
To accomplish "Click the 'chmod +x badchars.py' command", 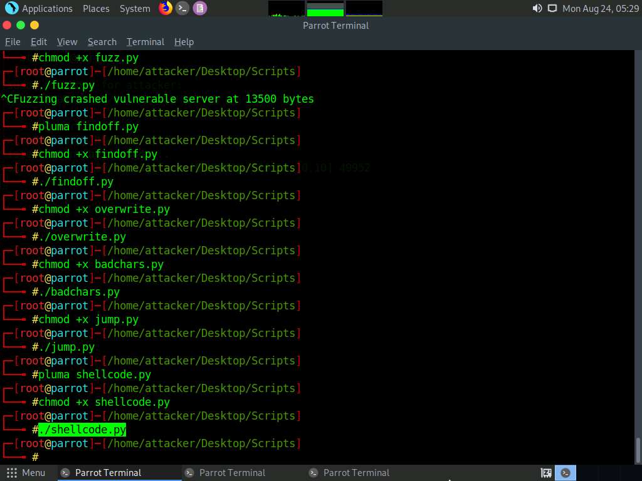I will [x=101, y=264].
